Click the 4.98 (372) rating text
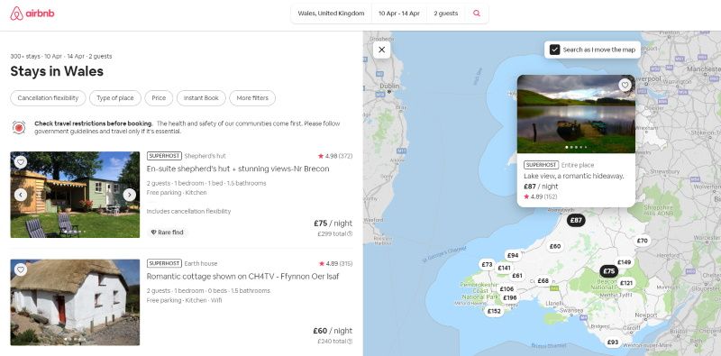This screenshot has height=356, width=721. coord(335,156)
